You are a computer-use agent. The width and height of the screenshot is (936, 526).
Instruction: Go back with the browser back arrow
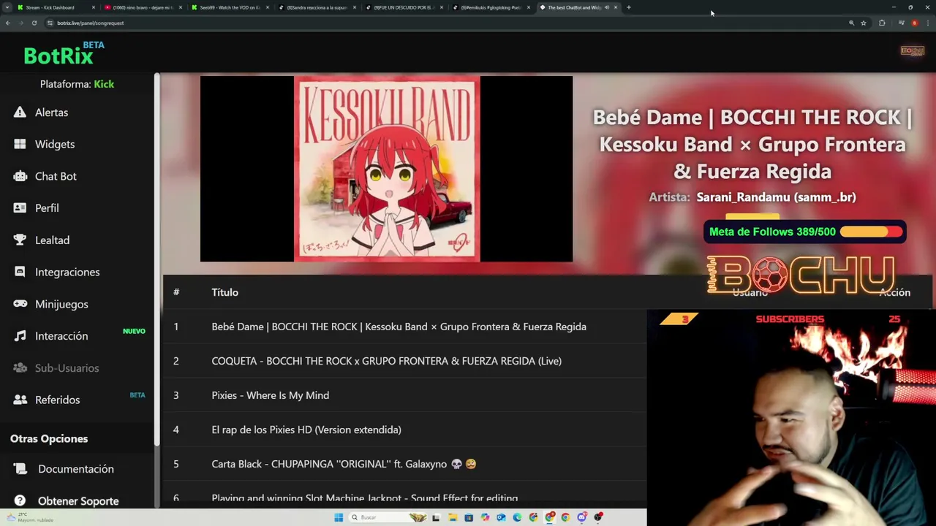[7, 23]
